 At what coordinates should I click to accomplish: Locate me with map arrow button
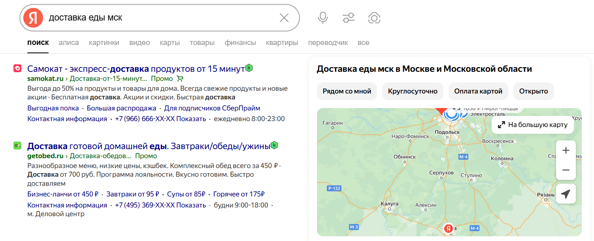(x=566, y=194)
